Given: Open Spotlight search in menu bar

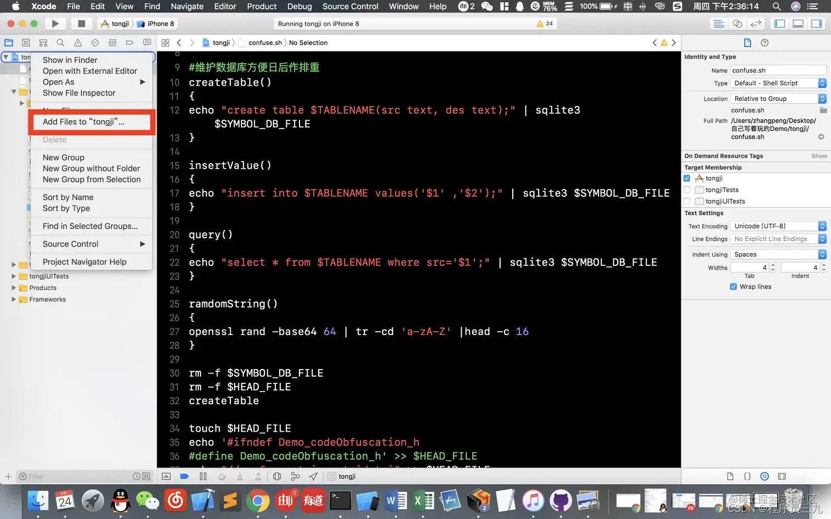Looking at the screenshot, I should (777, 7).
